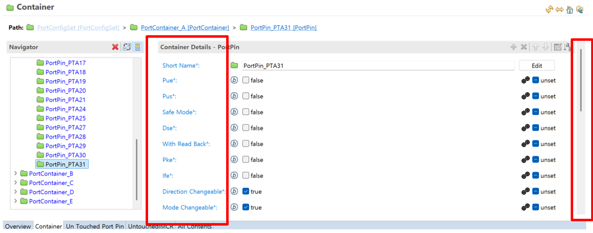The image size is (593, 233).
Task: Click the Navigator tree vertical scrollbar
Action: click(136, 170)
